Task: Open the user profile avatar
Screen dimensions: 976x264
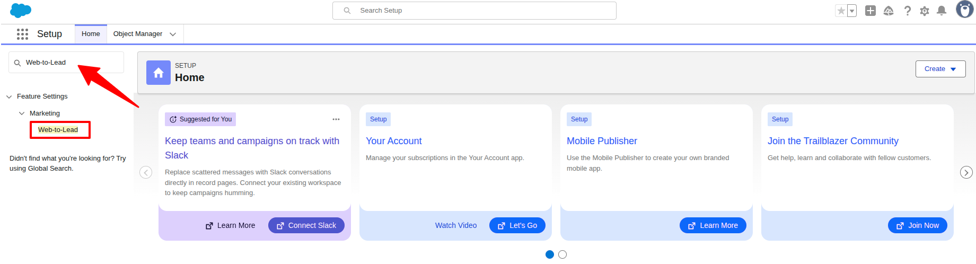Action: pyautogui.click(x=964, y=10)
